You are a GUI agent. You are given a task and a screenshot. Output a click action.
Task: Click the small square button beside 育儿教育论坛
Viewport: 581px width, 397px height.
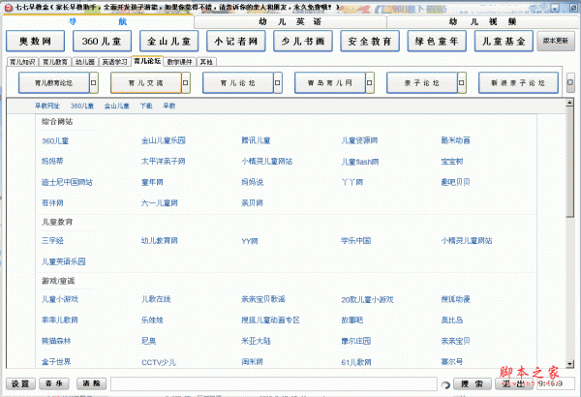point(94,82)
